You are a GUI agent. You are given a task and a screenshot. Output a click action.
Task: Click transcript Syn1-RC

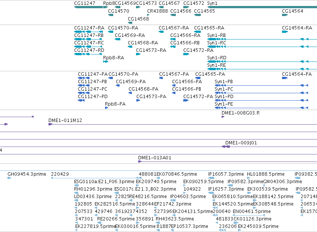pos(216,43)
